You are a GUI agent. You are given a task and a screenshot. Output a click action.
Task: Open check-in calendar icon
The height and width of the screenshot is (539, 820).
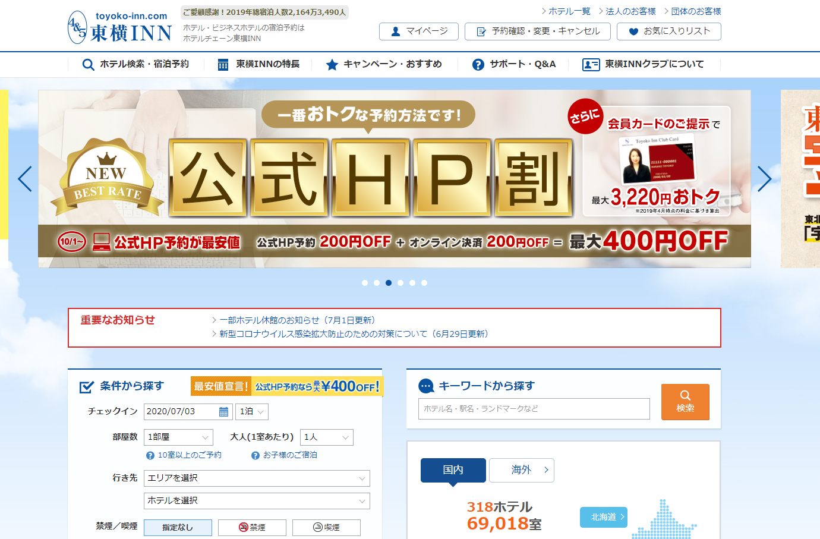coord(223,412)
